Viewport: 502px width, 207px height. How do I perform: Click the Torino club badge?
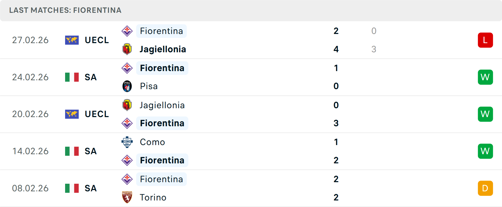pyautogui.click(x=127, y=197)
